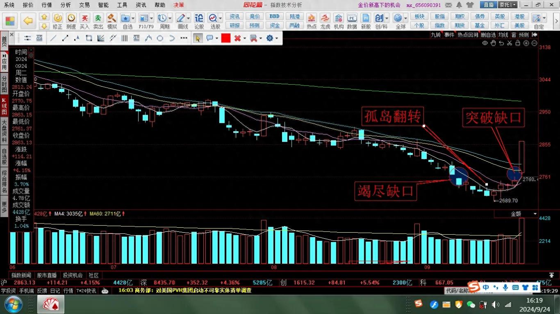
Task: Click the back arrow button in toolbar
Action: [28, 20]
